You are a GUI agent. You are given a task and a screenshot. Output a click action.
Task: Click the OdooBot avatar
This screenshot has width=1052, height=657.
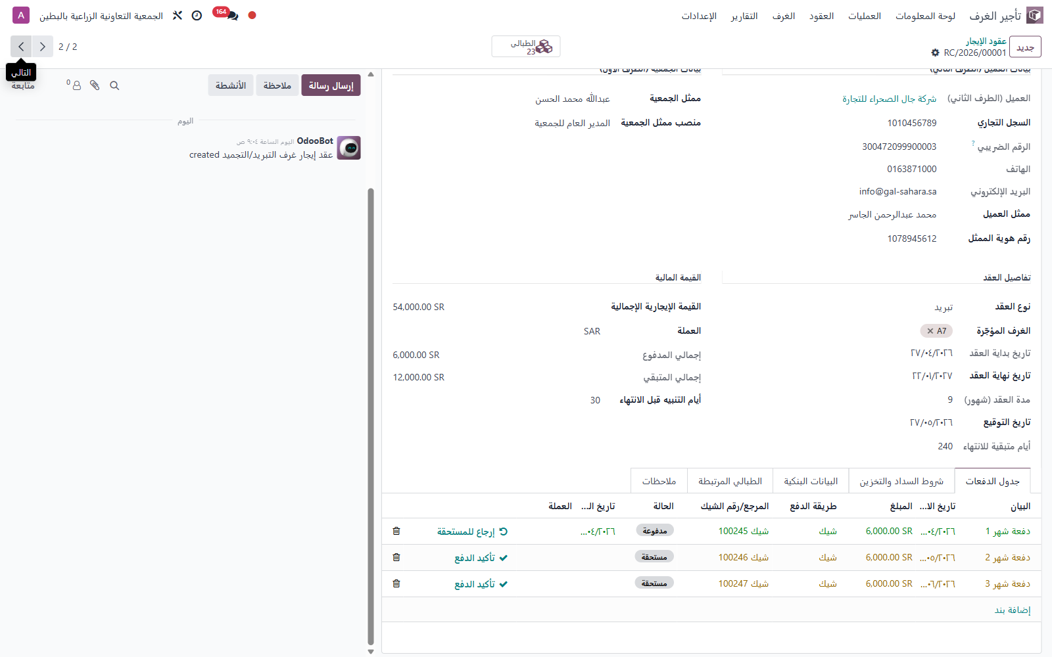[349, 148]
